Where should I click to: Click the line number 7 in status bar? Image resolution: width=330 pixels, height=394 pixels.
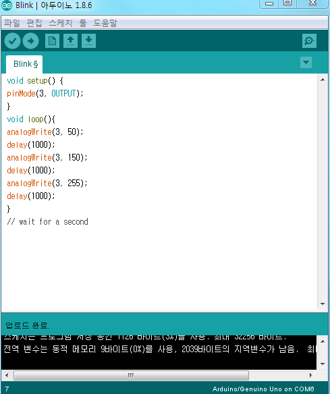click(x=7, y=389)
